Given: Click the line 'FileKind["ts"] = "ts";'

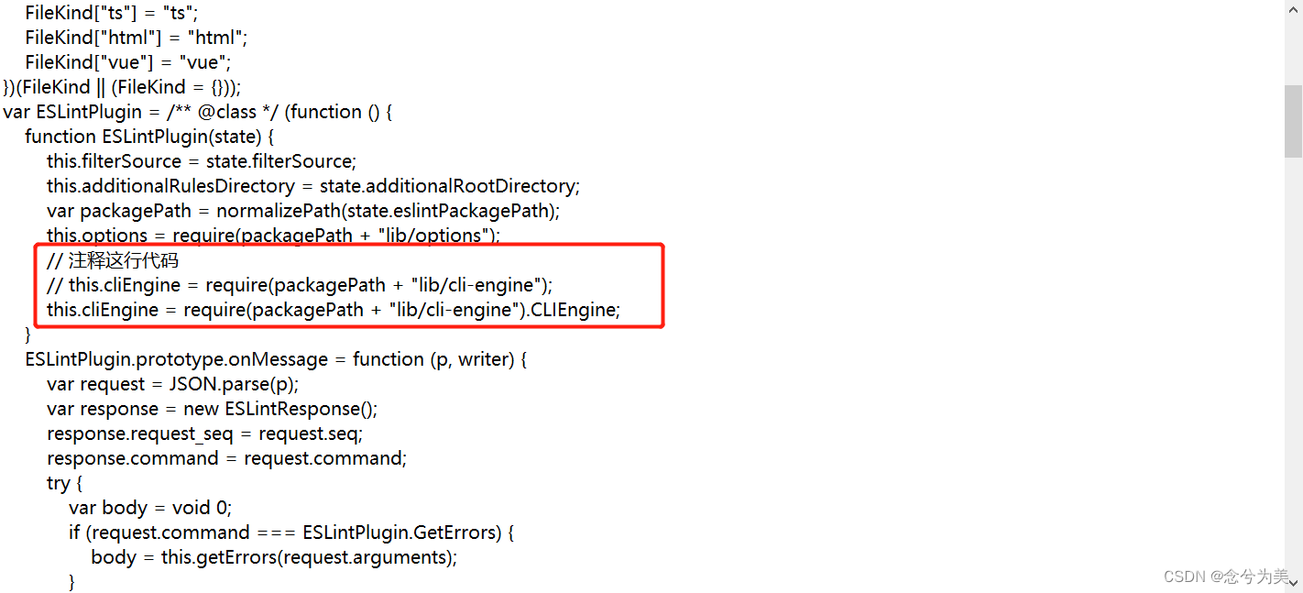Looking at the screenshot, I should 112,13.
